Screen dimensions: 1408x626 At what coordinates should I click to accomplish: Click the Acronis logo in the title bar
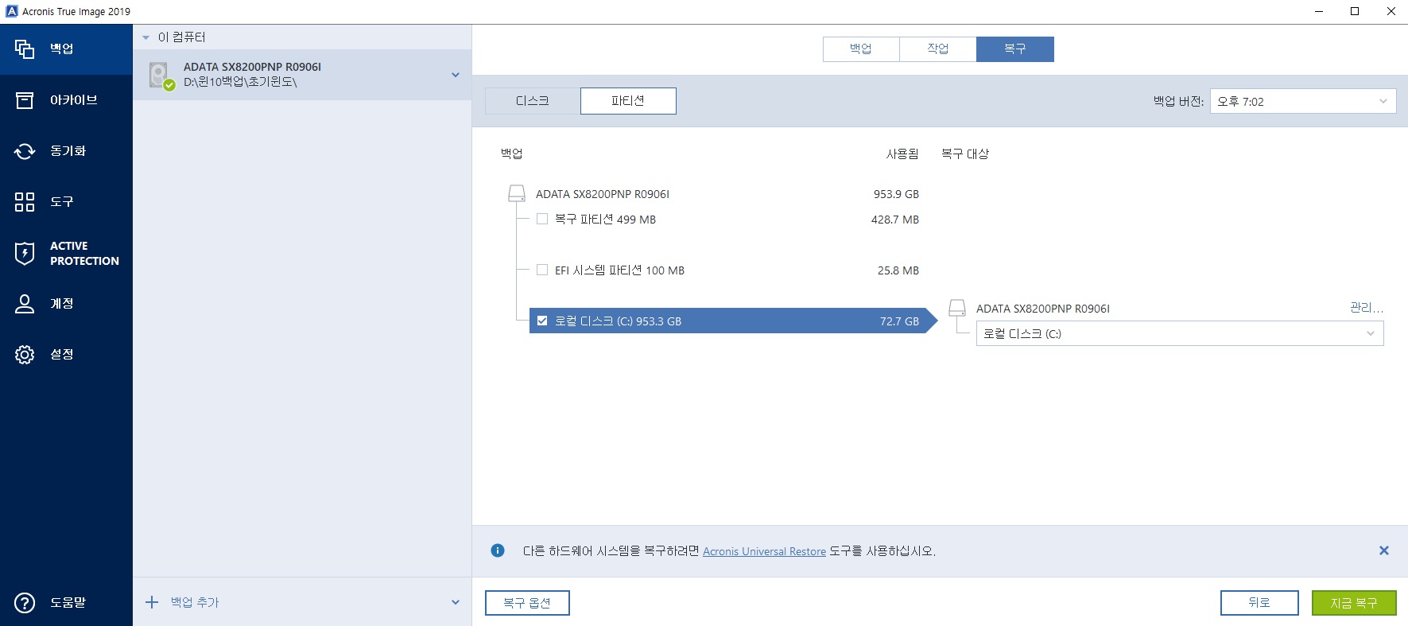(x=11, y=11)
